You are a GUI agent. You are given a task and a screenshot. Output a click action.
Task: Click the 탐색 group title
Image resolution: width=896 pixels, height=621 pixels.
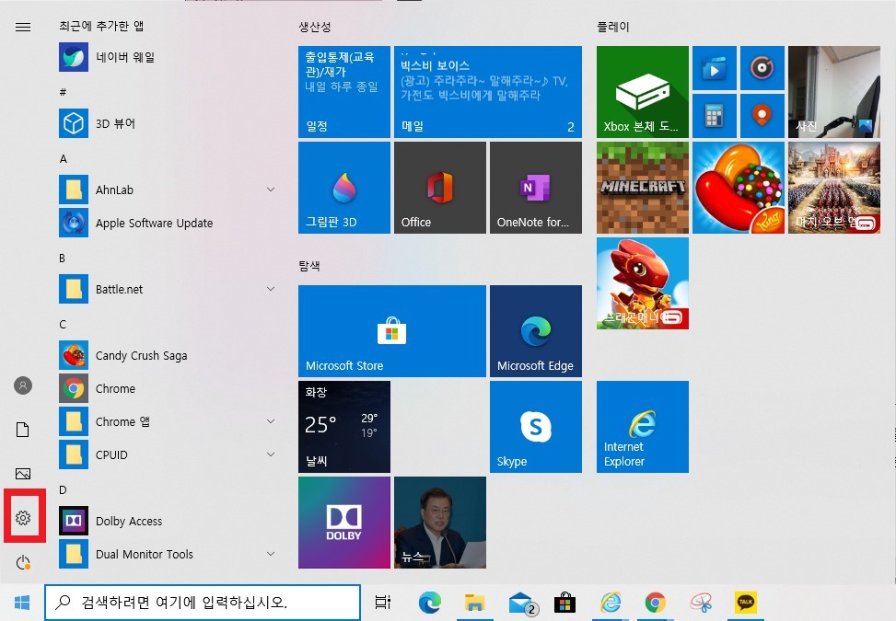click(309, 265)
